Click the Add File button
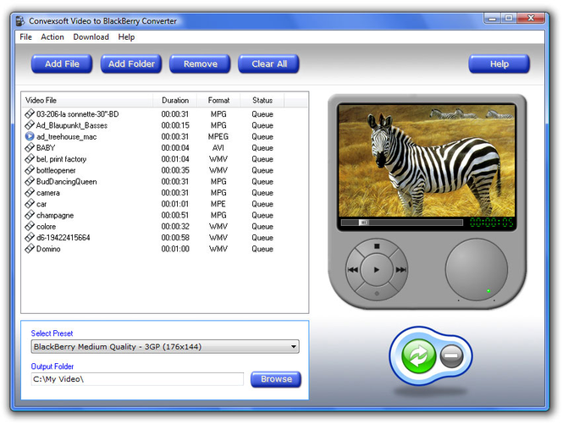This screenshot has height=424, width=563. [x=62, y=64]
